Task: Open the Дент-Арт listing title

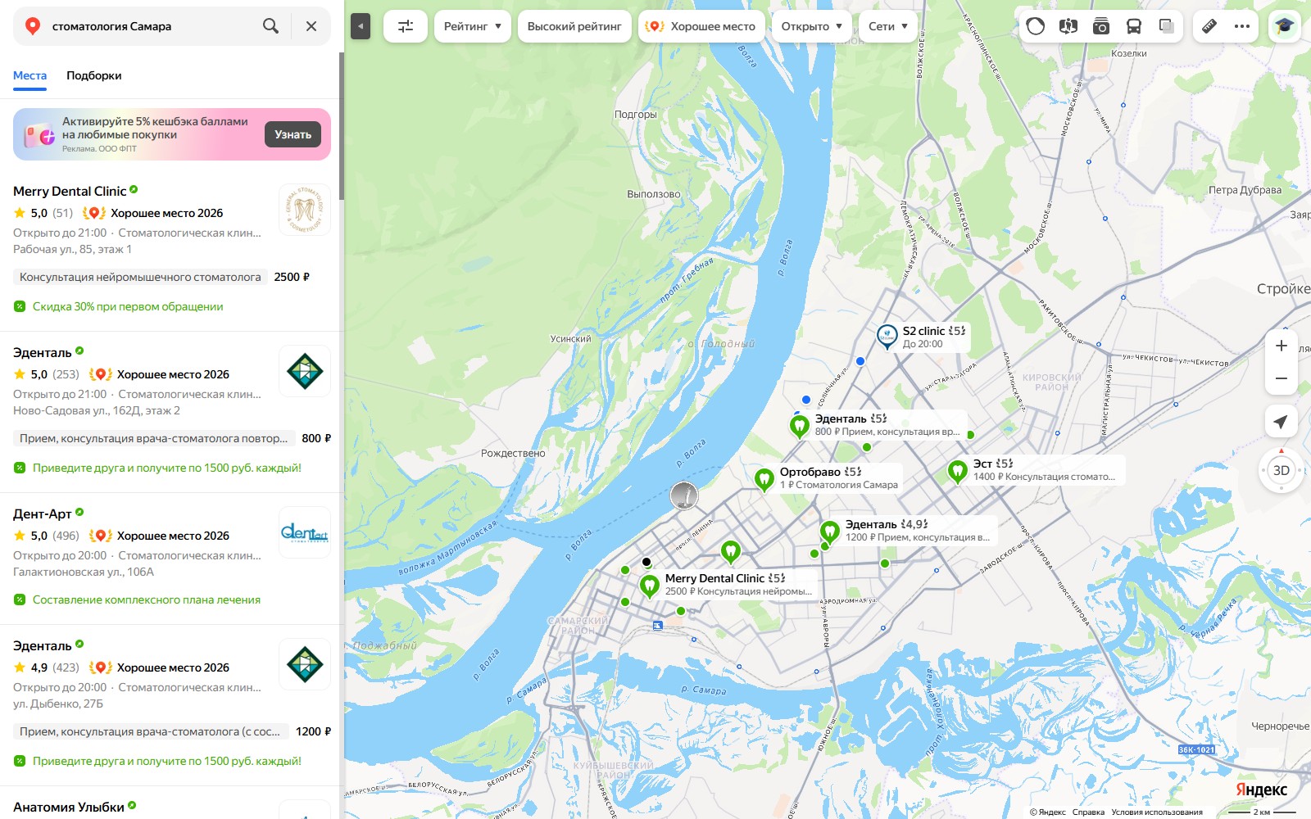Action: click(x=43, y=514)
